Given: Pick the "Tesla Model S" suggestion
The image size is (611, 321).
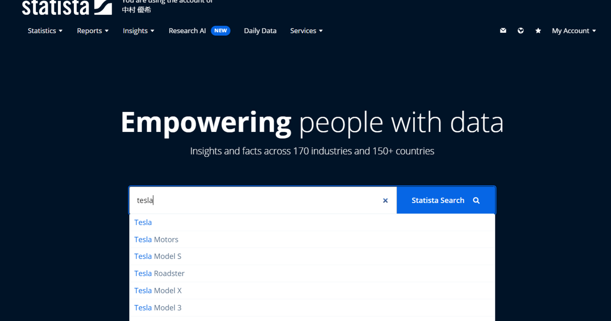Looking at the screenshot, I should pyautogui.click(x=158, y=256).
